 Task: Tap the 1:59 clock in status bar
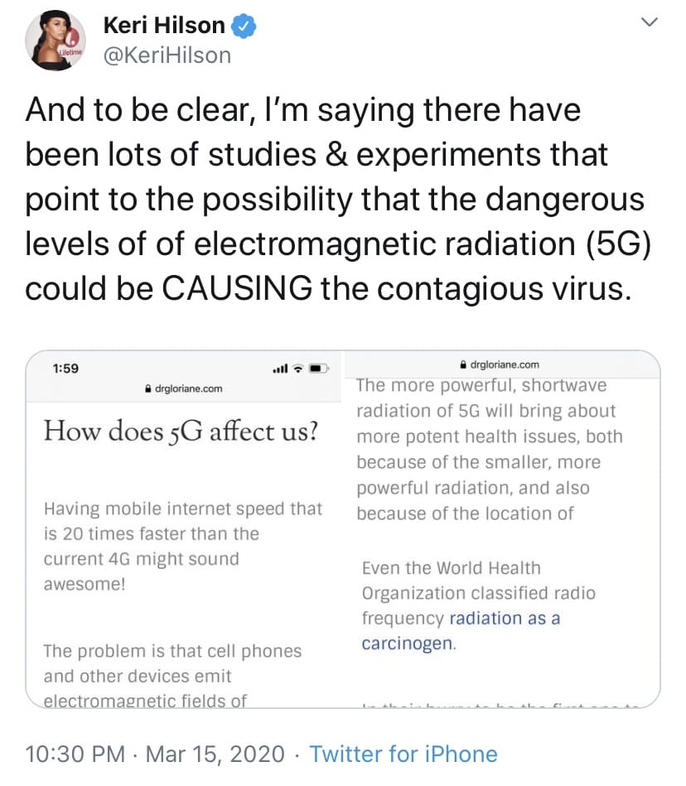tap(65, 369)
